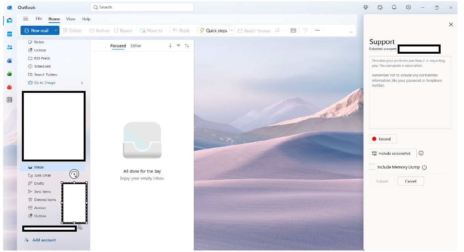The height and width of the screenshot is (252, 464).
Task: Launch the PowerPoint app from the rail
Action: [x=10, y=87]
